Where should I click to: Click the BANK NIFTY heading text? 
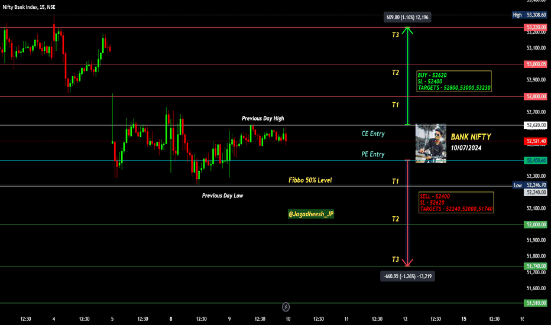click(471, 137)
